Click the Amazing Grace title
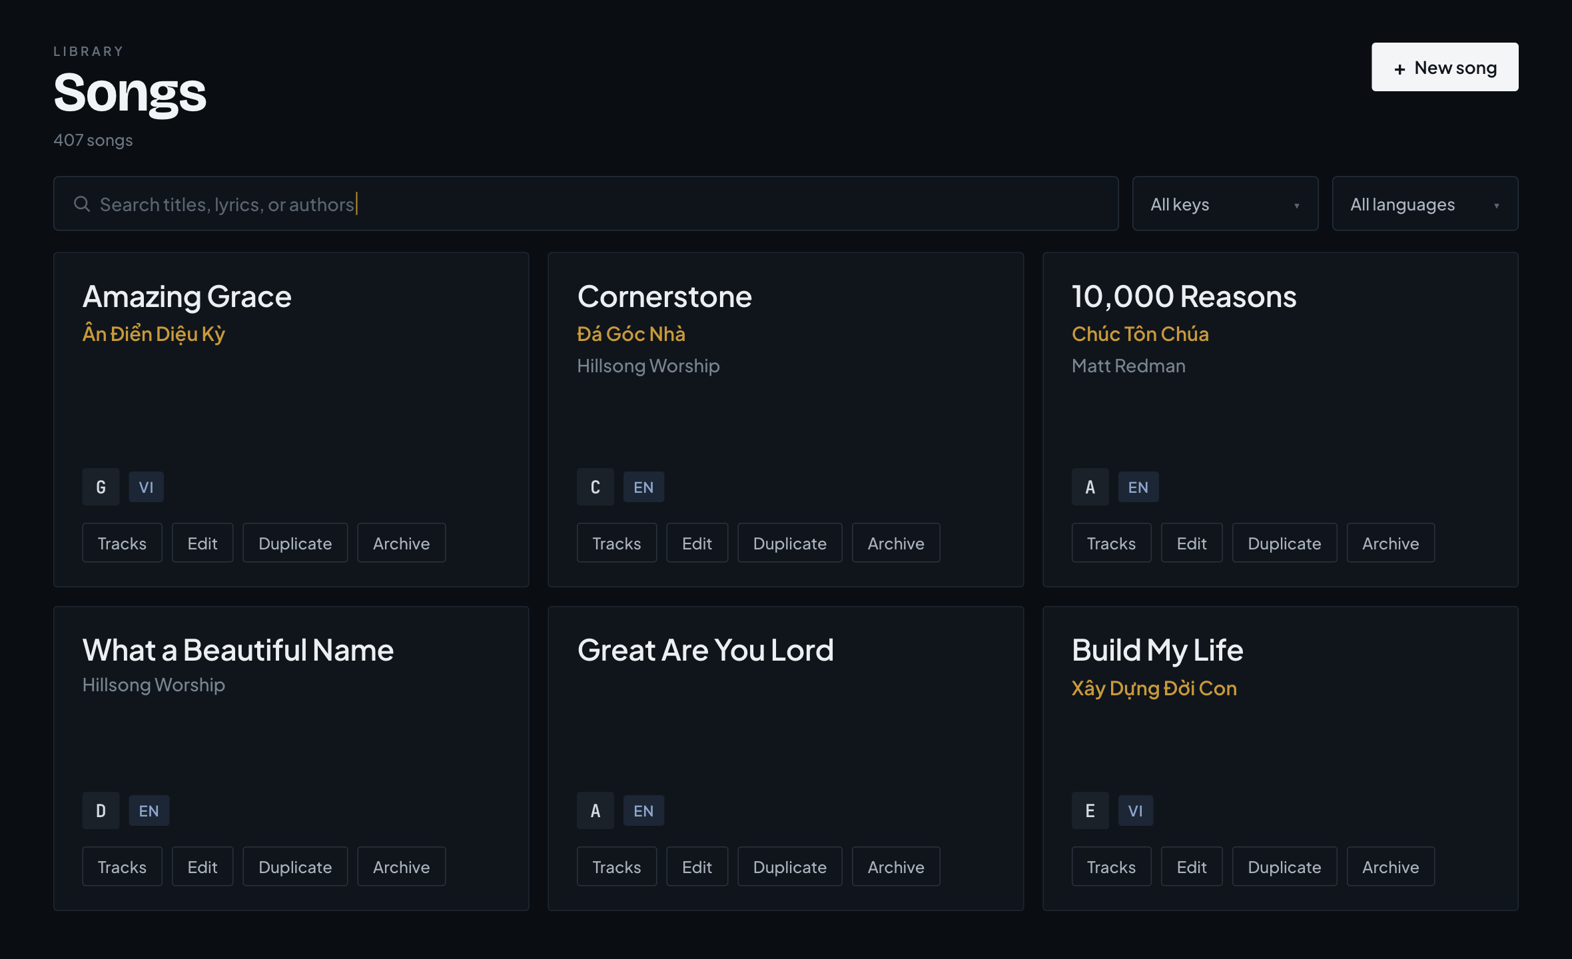The width and height of the screenshot is (1572, 959). click(x=187, y=296)
